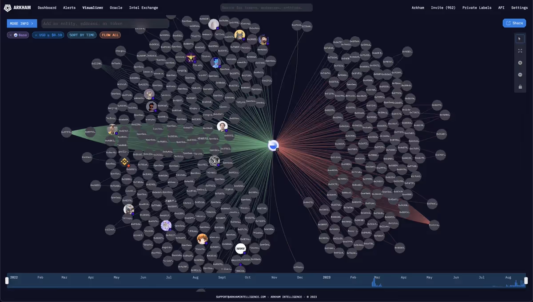The width and height of the screenshot is (533, 302).
Task: Remove the Base chain filter chip
Action: (10, 35)
